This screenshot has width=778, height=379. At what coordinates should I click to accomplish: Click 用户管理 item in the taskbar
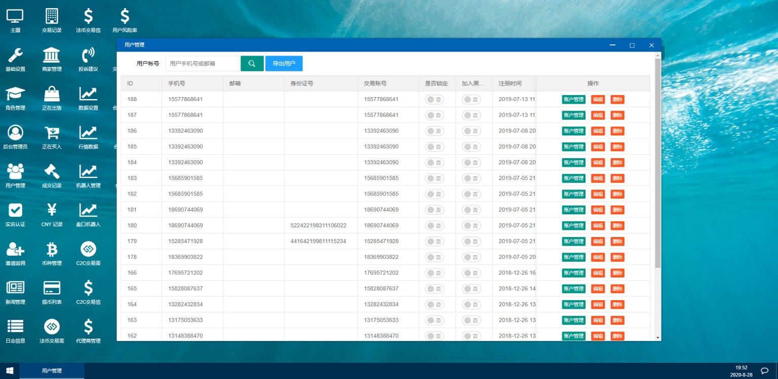point(52,371)
